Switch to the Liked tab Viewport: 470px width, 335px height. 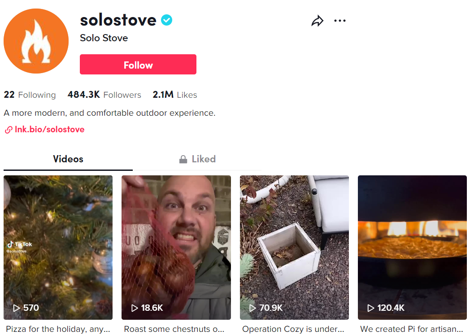tap(197, 159)
